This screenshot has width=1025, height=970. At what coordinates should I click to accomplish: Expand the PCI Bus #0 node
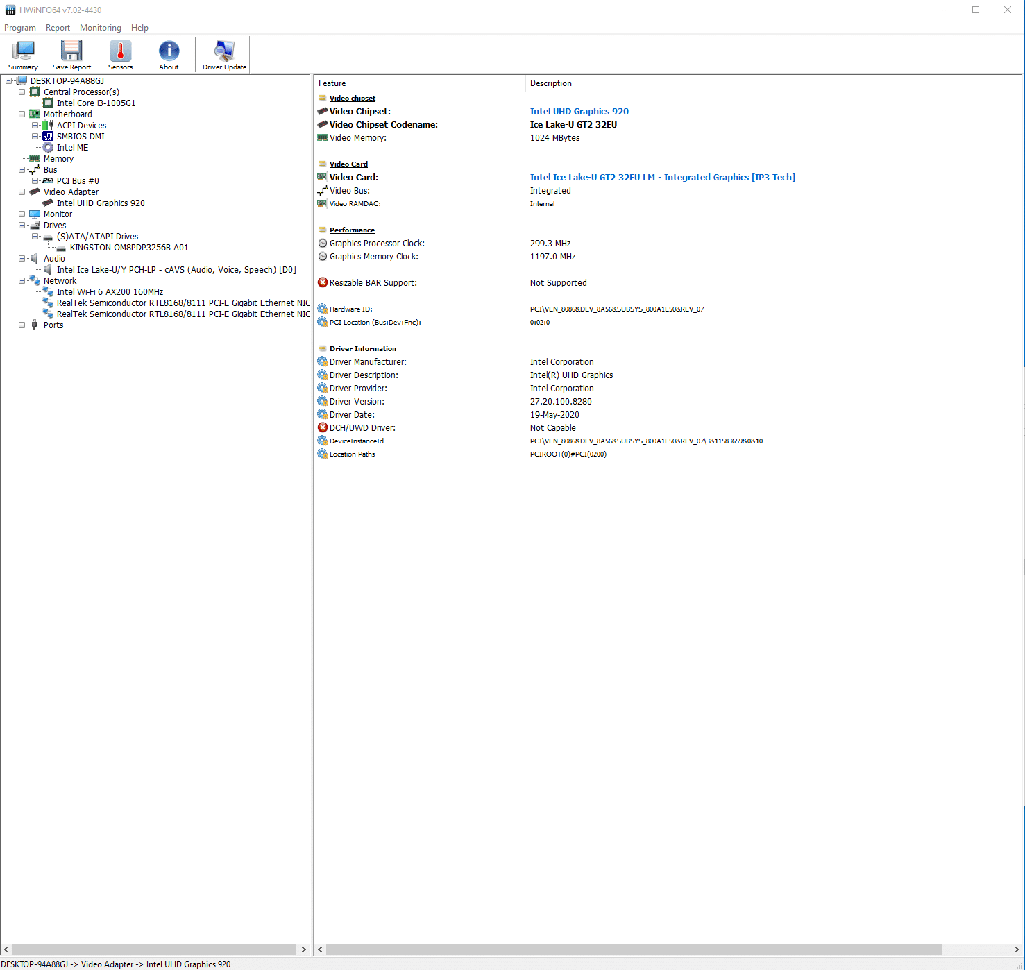point(35,181)
